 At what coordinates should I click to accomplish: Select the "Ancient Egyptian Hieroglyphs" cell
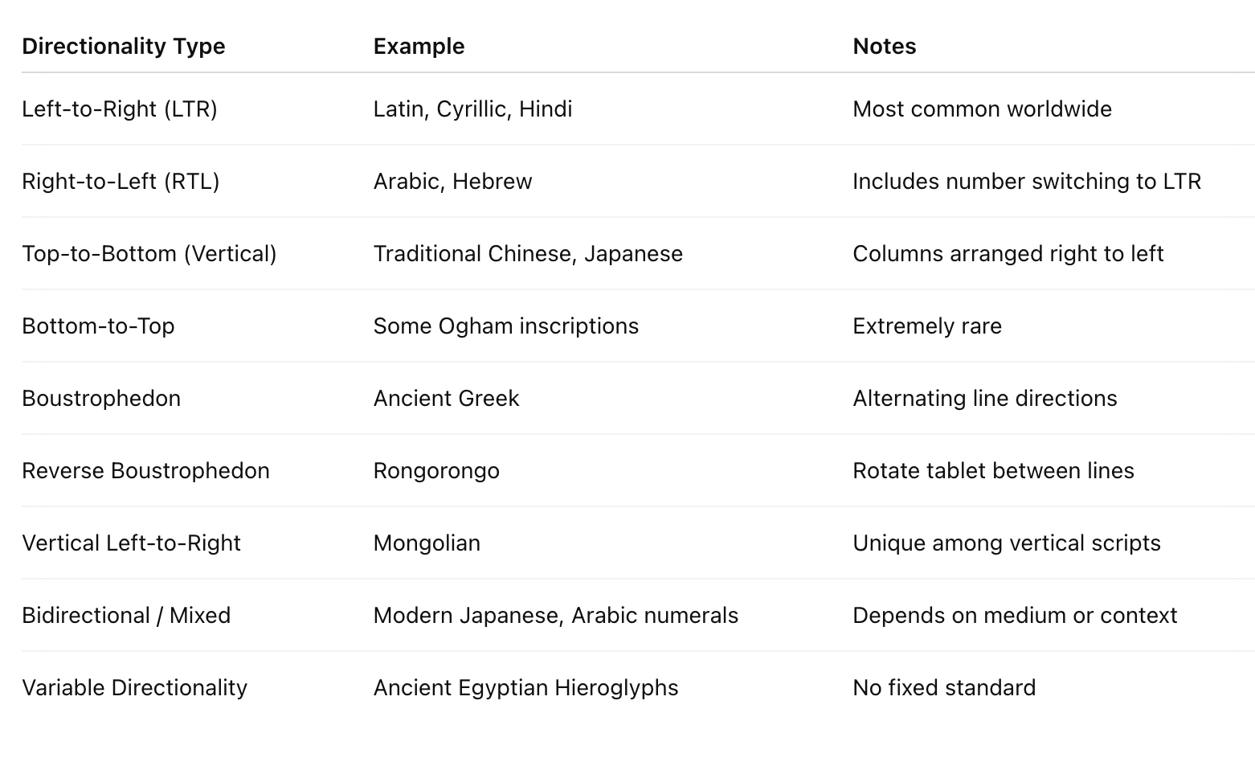click(x=525, y=688)
